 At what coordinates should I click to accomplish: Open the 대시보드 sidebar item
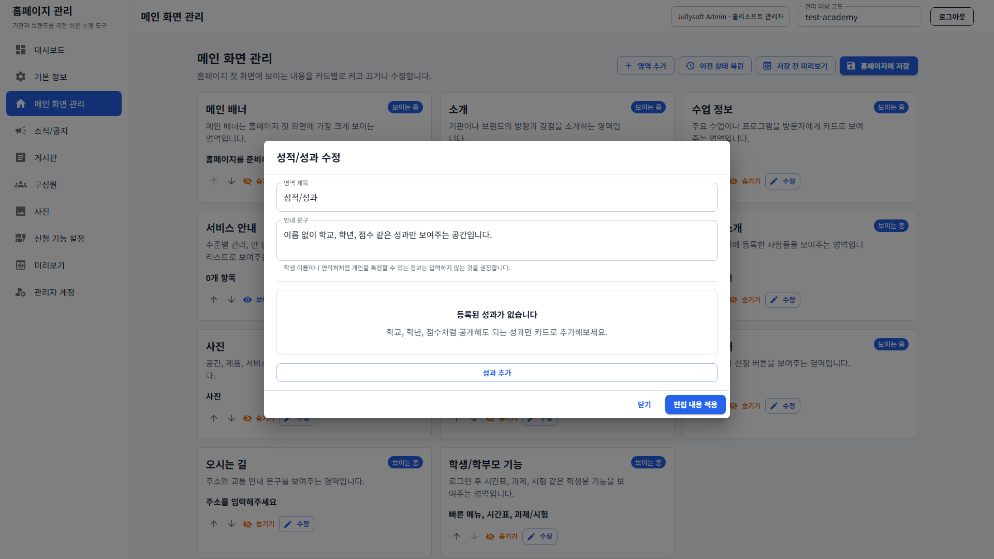click(x=64, y=50)
